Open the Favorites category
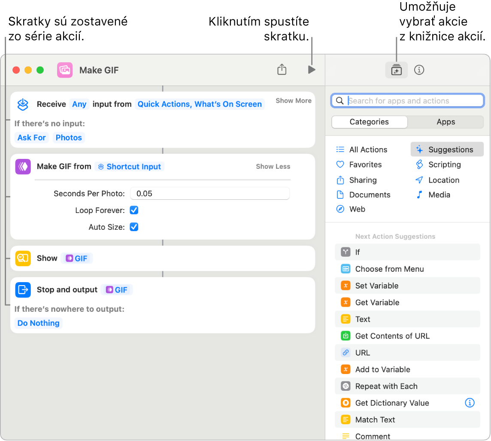 coord(365,164)
